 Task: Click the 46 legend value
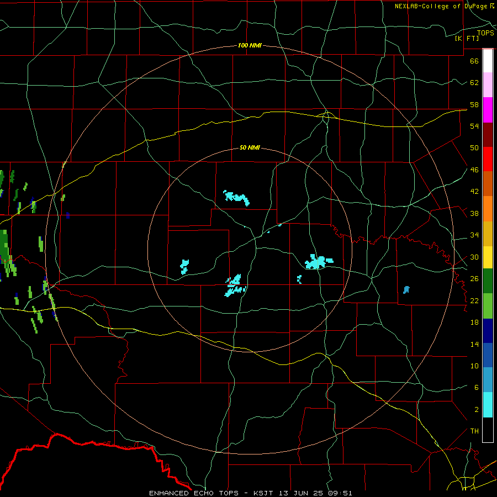coord(474,170)
